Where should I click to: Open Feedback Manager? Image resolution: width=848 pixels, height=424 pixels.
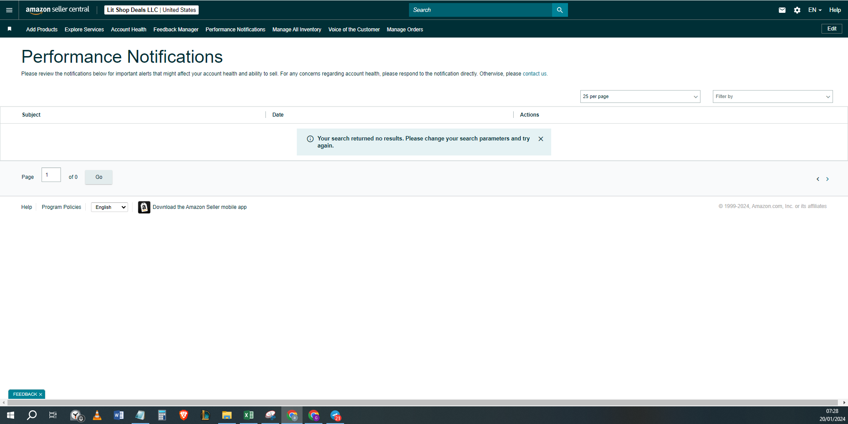(x=176, y=30)
